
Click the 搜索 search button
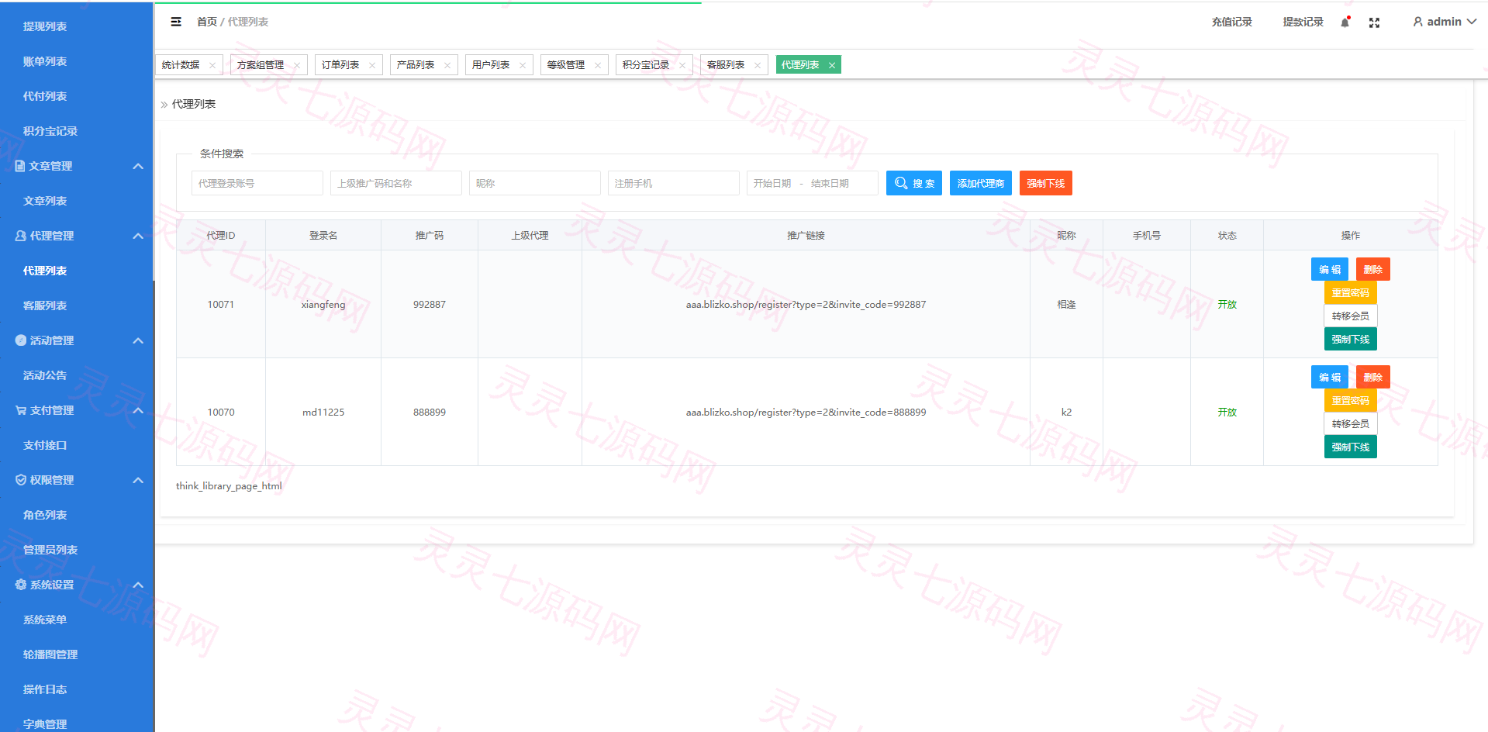pyautogui.click(x=914, y=183)
